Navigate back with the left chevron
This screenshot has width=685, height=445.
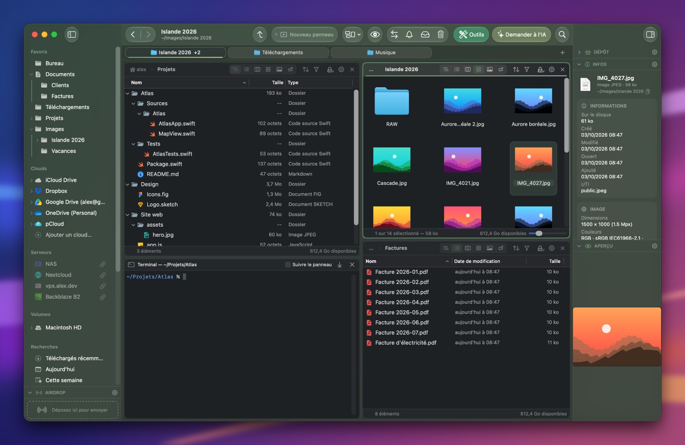coord(133,35)
